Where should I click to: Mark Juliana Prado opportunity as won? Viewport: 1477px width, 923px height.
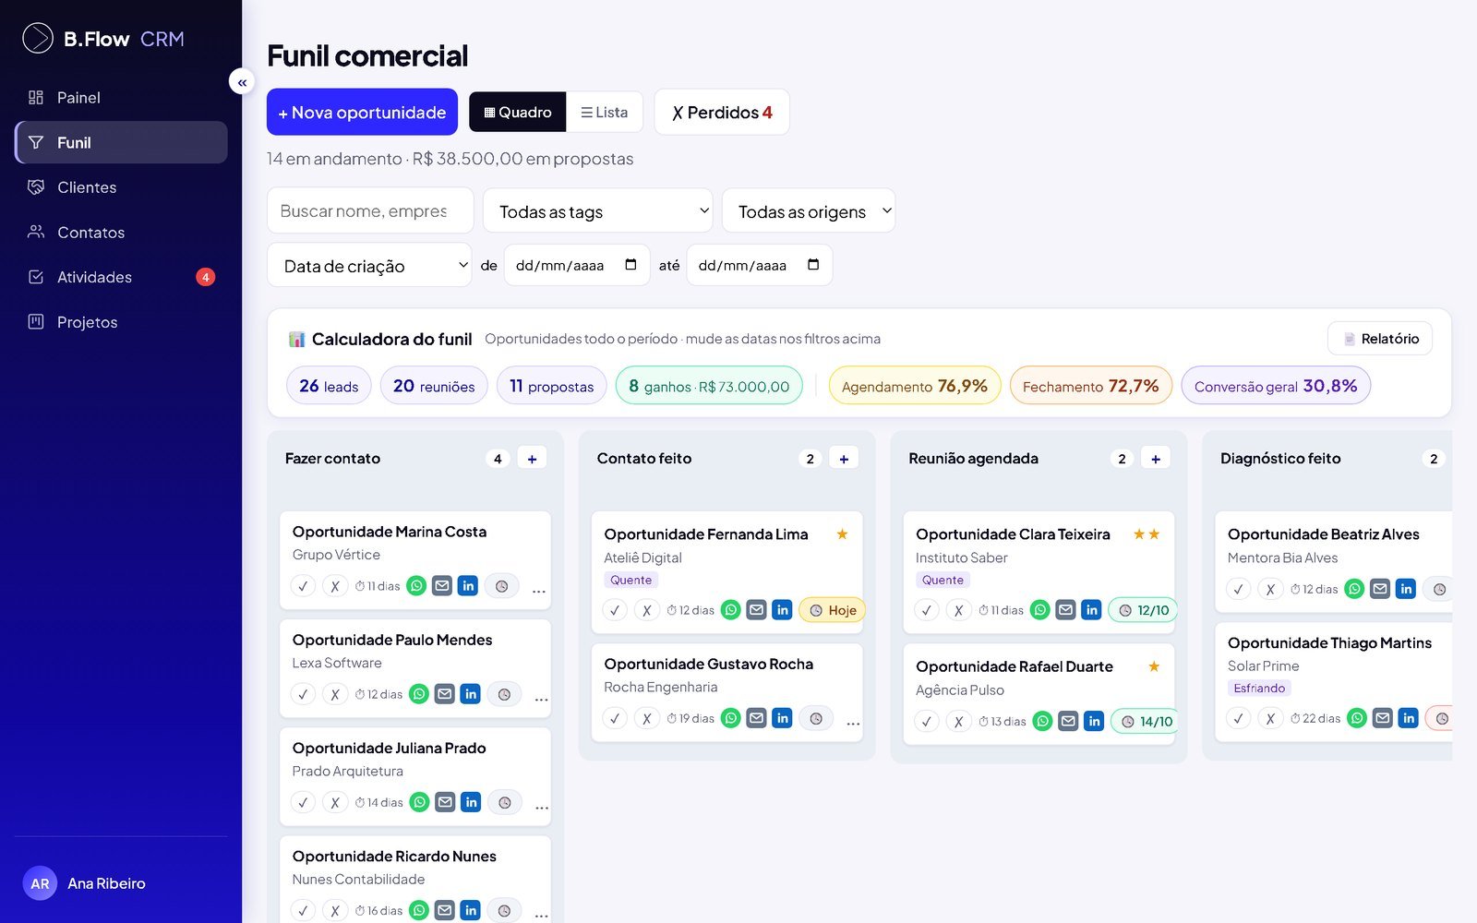click(303, 802)
